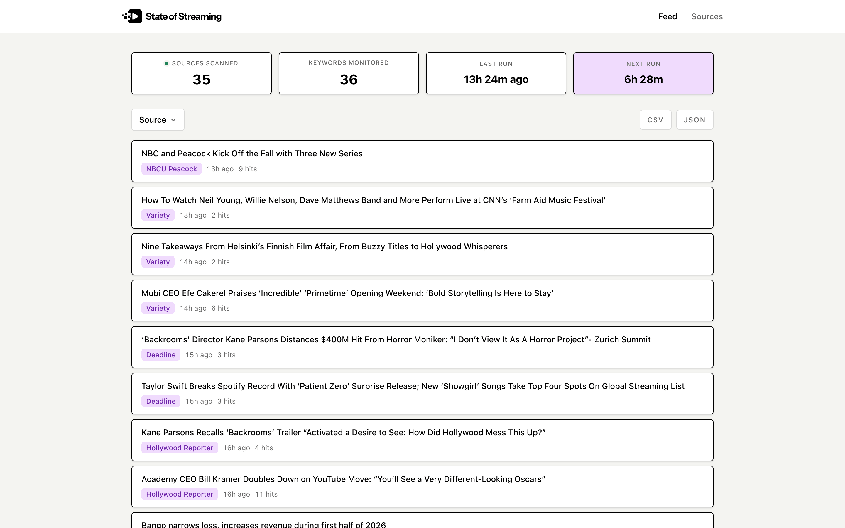Image resolution: width=845 pixels, height=528 pixels.
Task: Click Deadline tag on the Taylor Swift article
Action: pyautogui.click(x=160, y=401)
